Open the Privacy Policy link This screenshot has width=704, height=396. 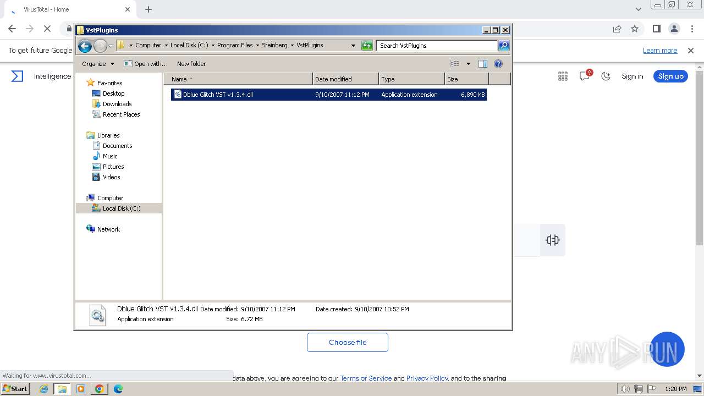click(427, 378)
